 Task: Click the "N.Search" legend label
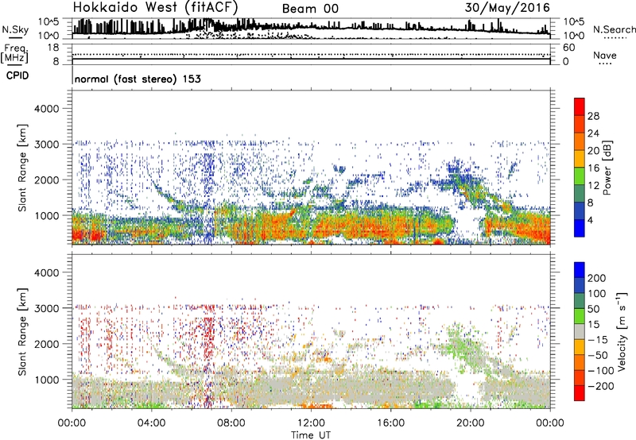[x=614, y=29]
